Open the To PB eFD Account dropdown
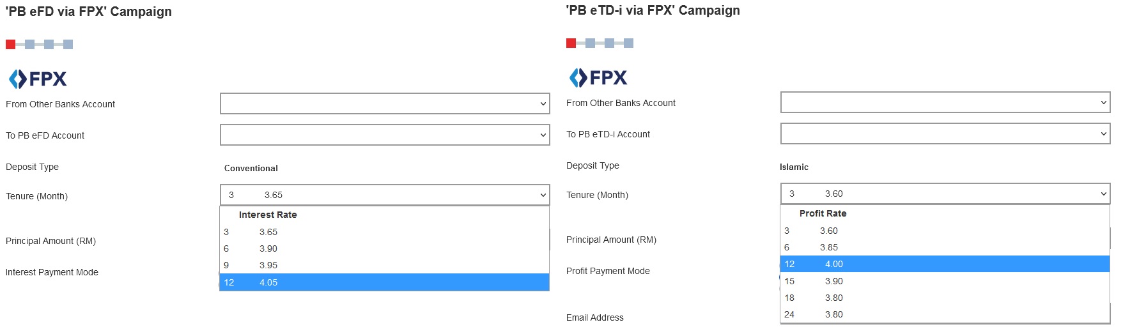 (x=385, y=135)
